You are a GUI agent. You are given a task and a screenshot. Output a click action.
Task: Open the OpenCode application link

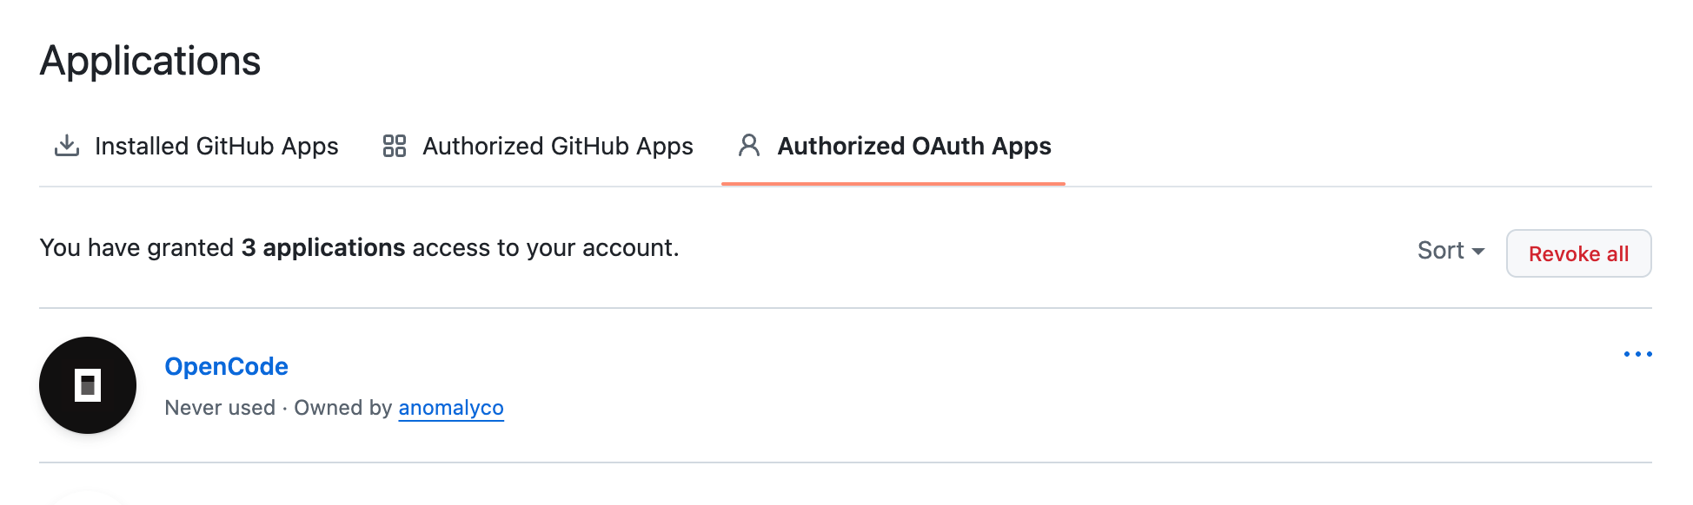point(226,366)
